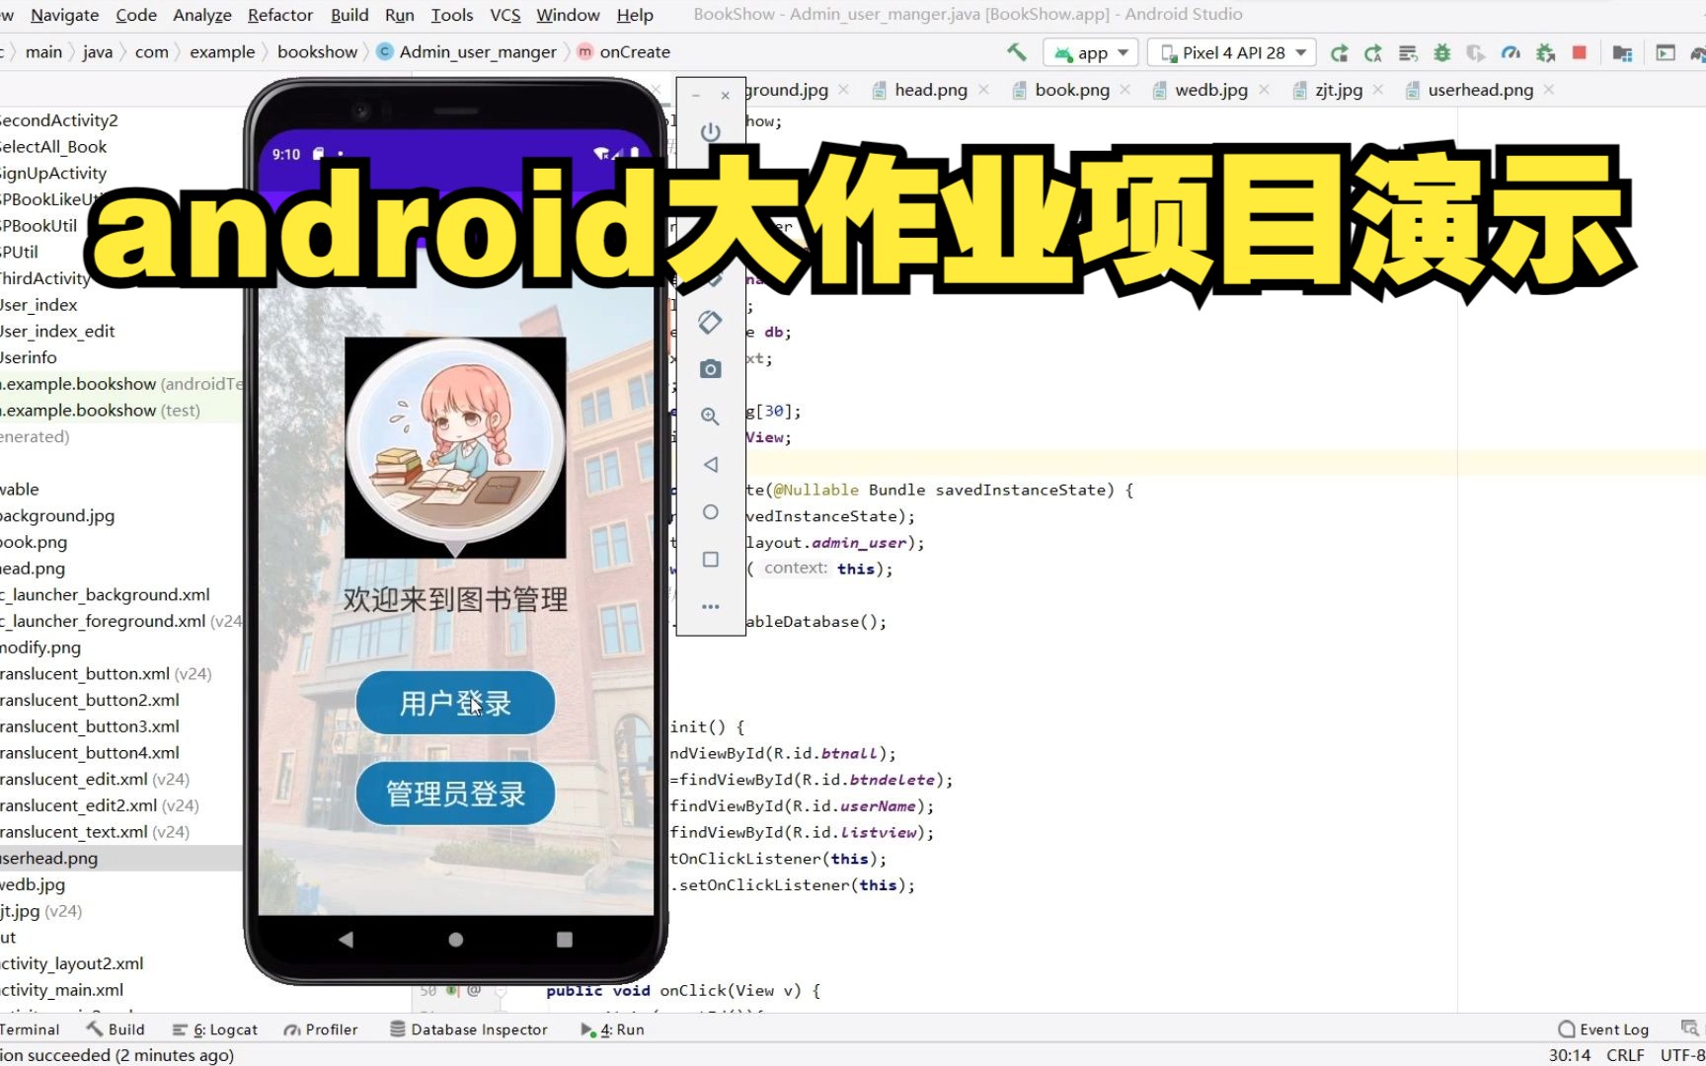Take emulator screenshot with camera icon

pos(710,369)
